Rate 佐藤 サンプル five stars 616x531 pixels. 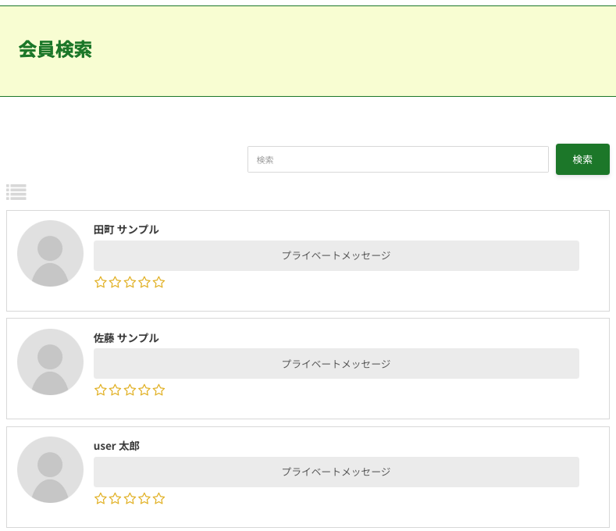click(159, 390)
